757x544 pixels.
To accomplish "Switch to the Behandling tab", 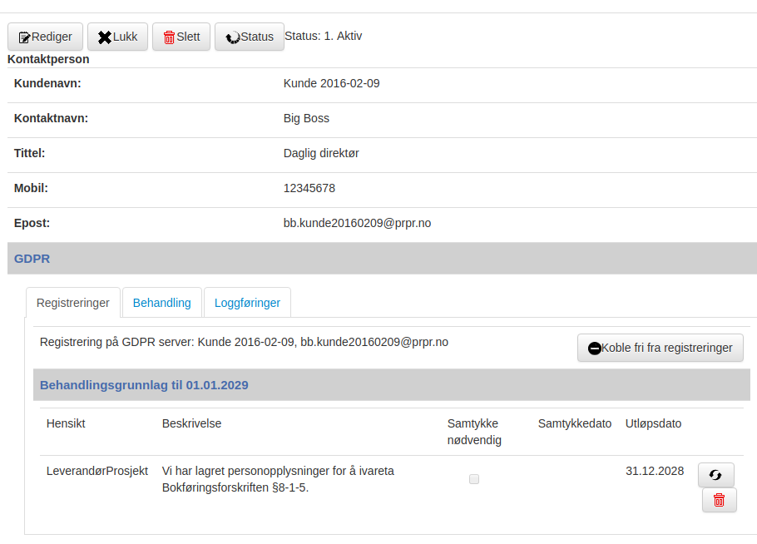I will (161, 303).
